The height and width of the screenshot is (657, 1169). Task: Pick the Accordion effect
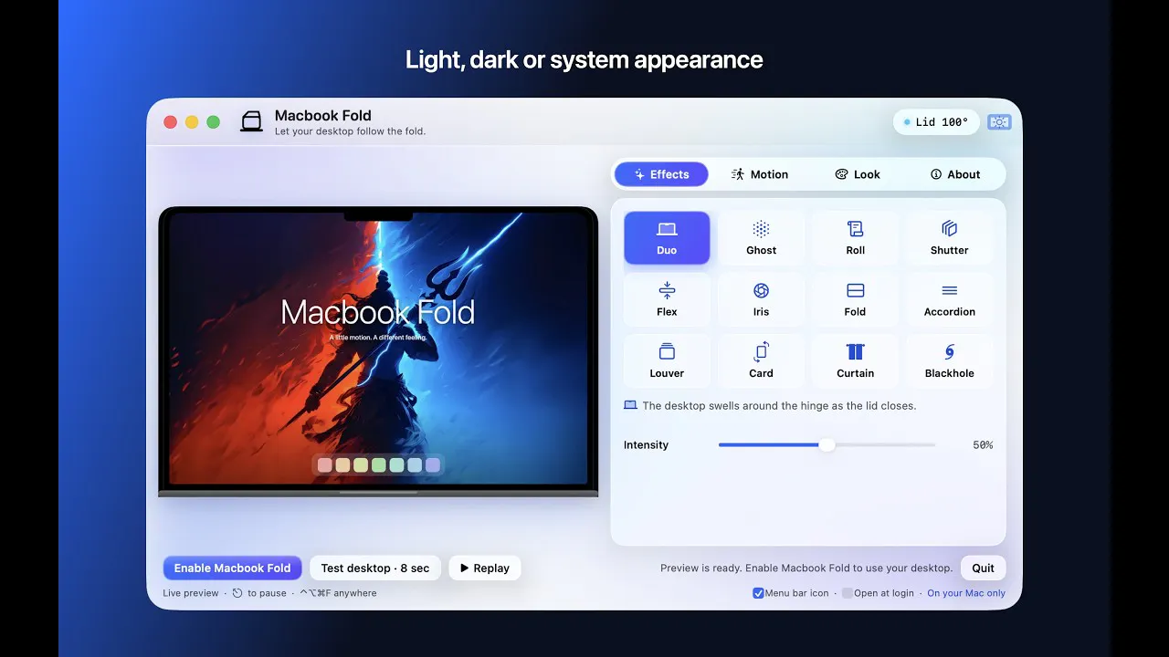tap(949, 299)
